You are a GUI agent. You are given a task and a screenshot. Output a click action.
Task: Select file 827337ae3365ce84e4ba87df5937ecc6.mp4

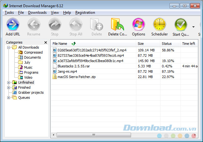click(91, 55)
